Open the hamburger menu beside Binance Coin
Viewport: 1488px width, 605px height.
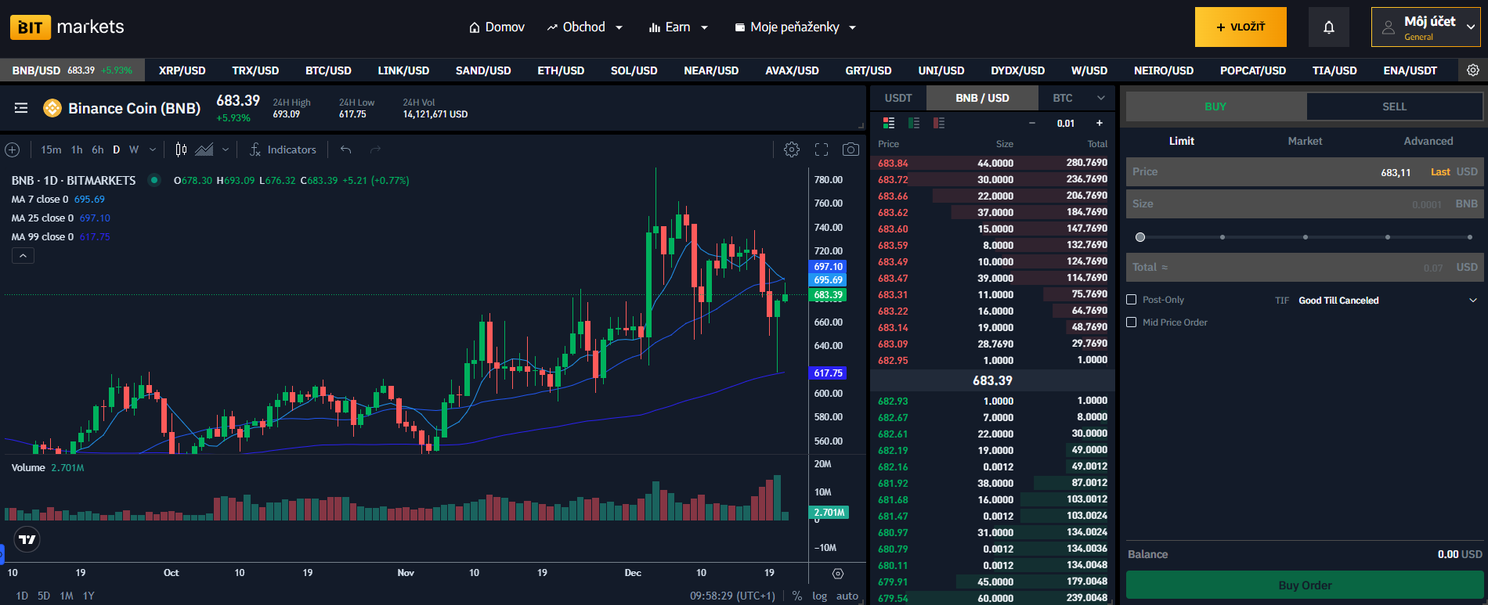pyautogui.click(x=21, y=108)
